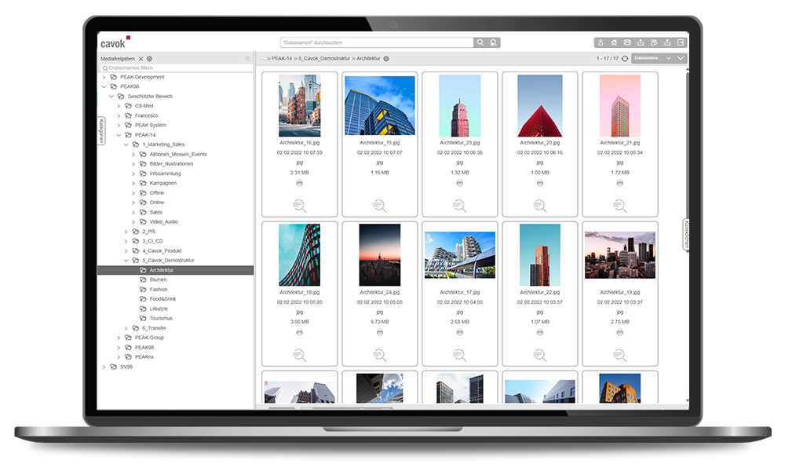
Task: Click the print icon under Architektur_19.jpg
Action: (x=620, y=332)
